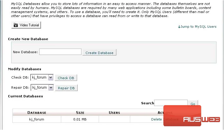Image resolution: width=224 pixels, height=130 pixels.
Task: Click the Check DB button
Action: pyautogui.click(x=66, y=78)
